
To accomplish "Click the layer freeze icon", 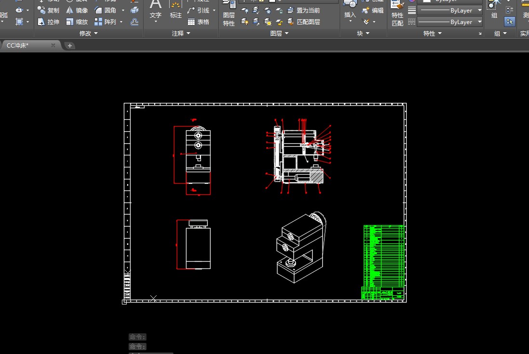I will point(267,11).
